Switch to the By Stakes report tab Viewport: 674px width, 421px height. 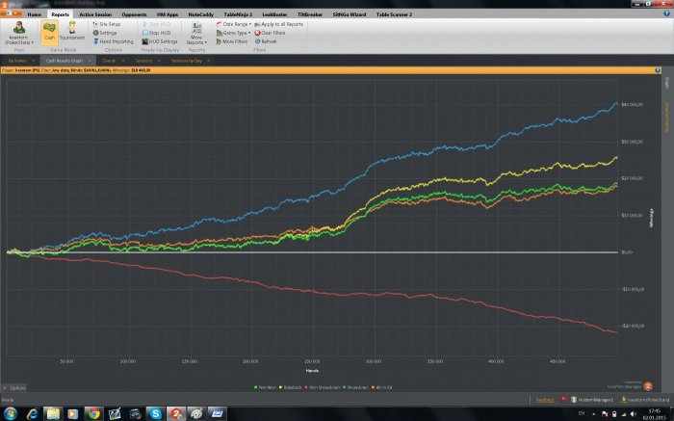point(17,61)
